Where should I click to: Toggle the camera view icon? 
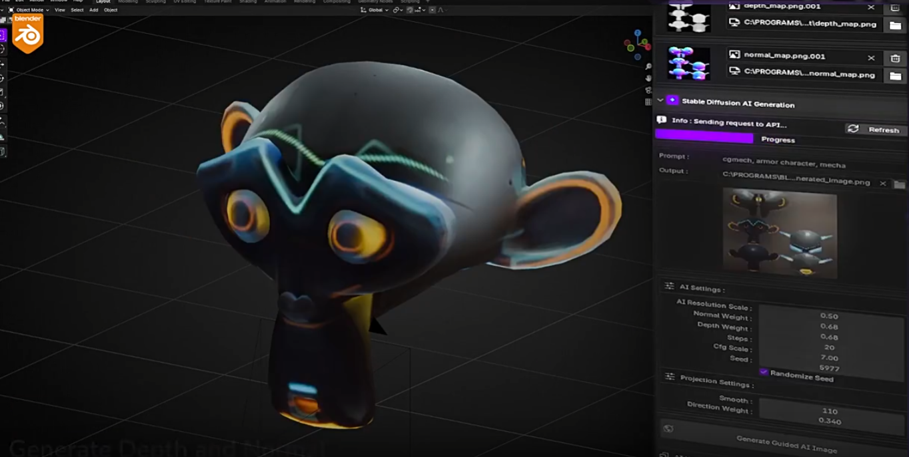648,90
